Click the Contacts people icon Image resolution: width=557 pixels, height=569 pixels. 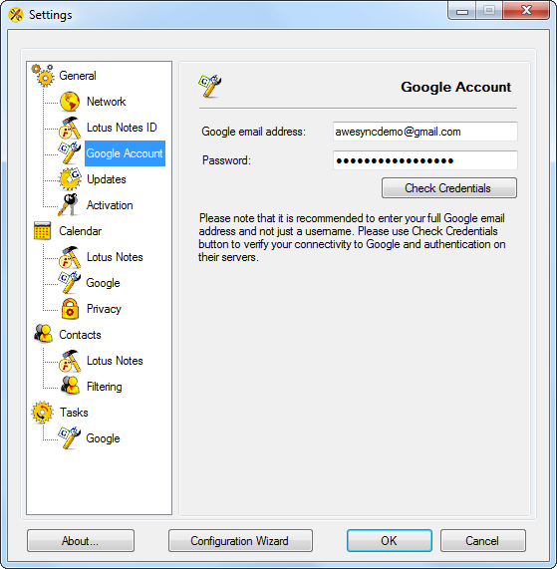point(43,334)
